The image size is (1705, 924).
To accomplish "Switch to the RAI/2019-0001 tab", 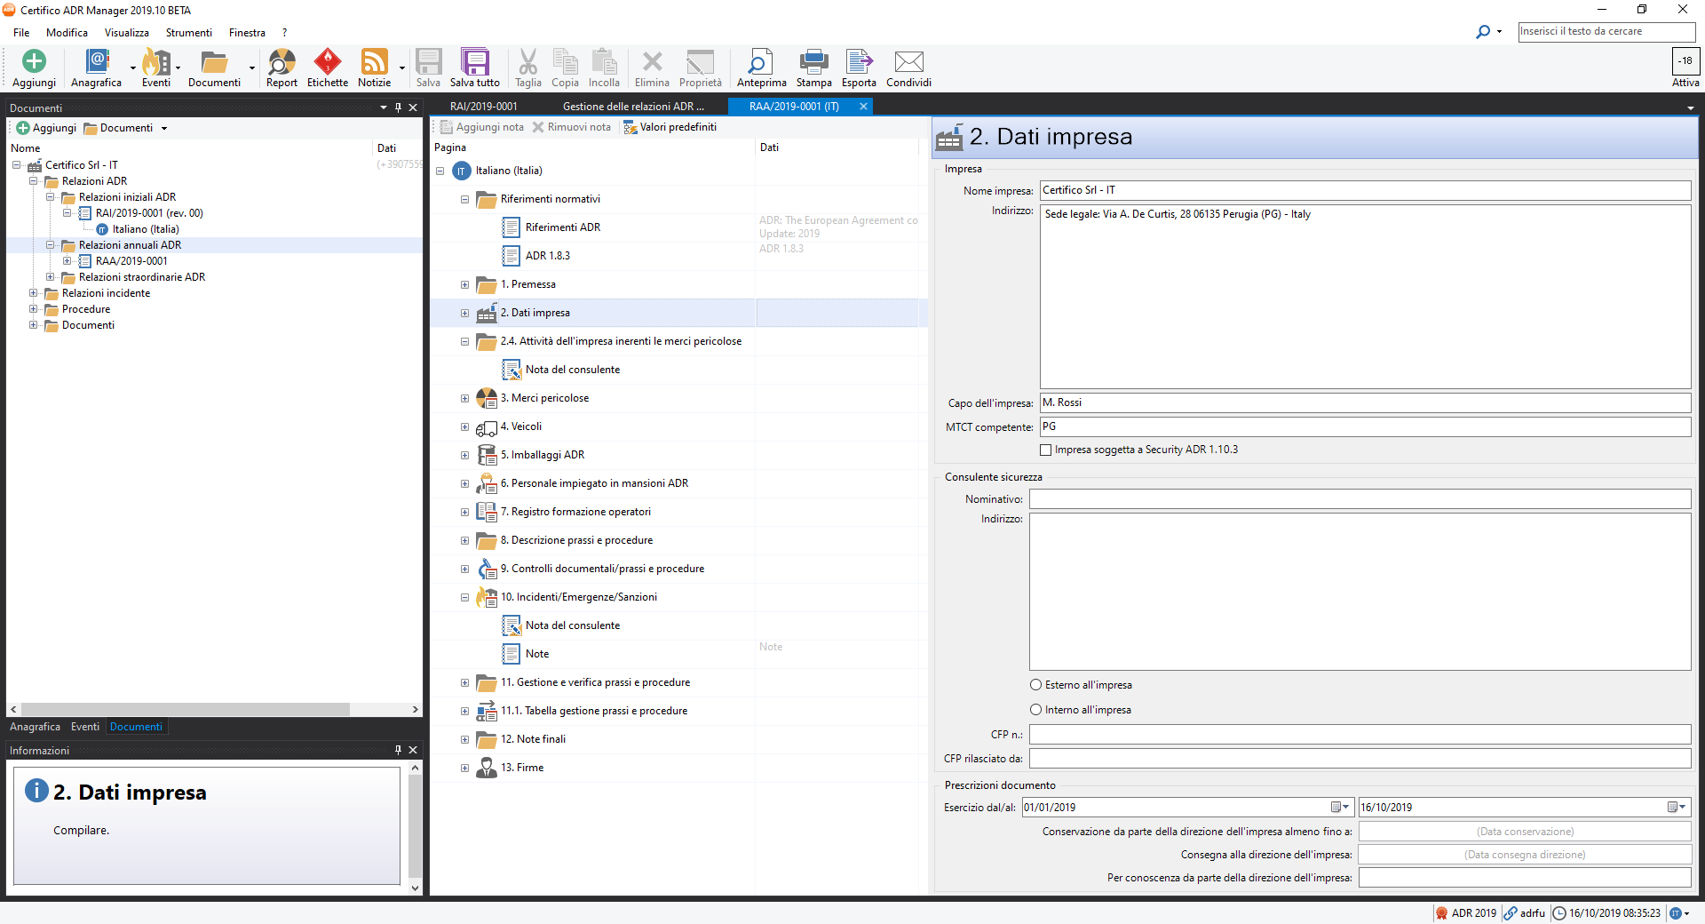I will pyautogui.click(x=484, y=107).
